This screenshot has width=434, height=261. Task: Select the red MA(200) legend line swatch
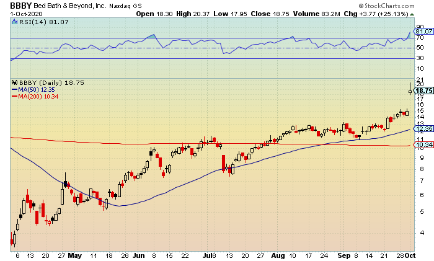tap(15, 96)
